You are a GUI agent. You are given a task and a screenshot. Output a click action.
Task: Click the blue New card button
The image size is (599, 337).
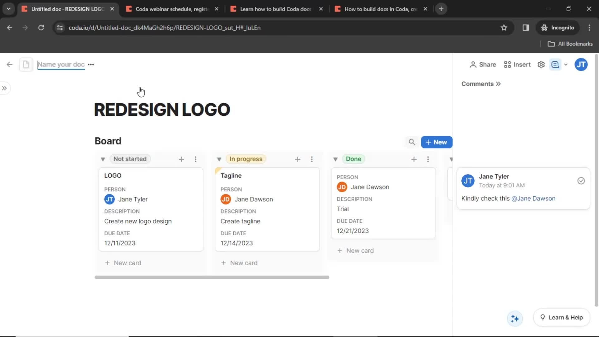436,142
